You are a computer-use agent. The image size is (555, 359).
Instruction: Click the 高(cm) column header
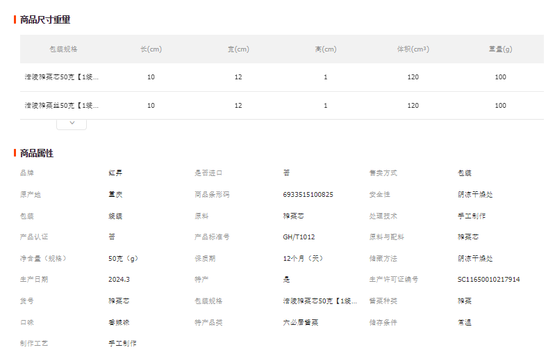tap(325, 49)
